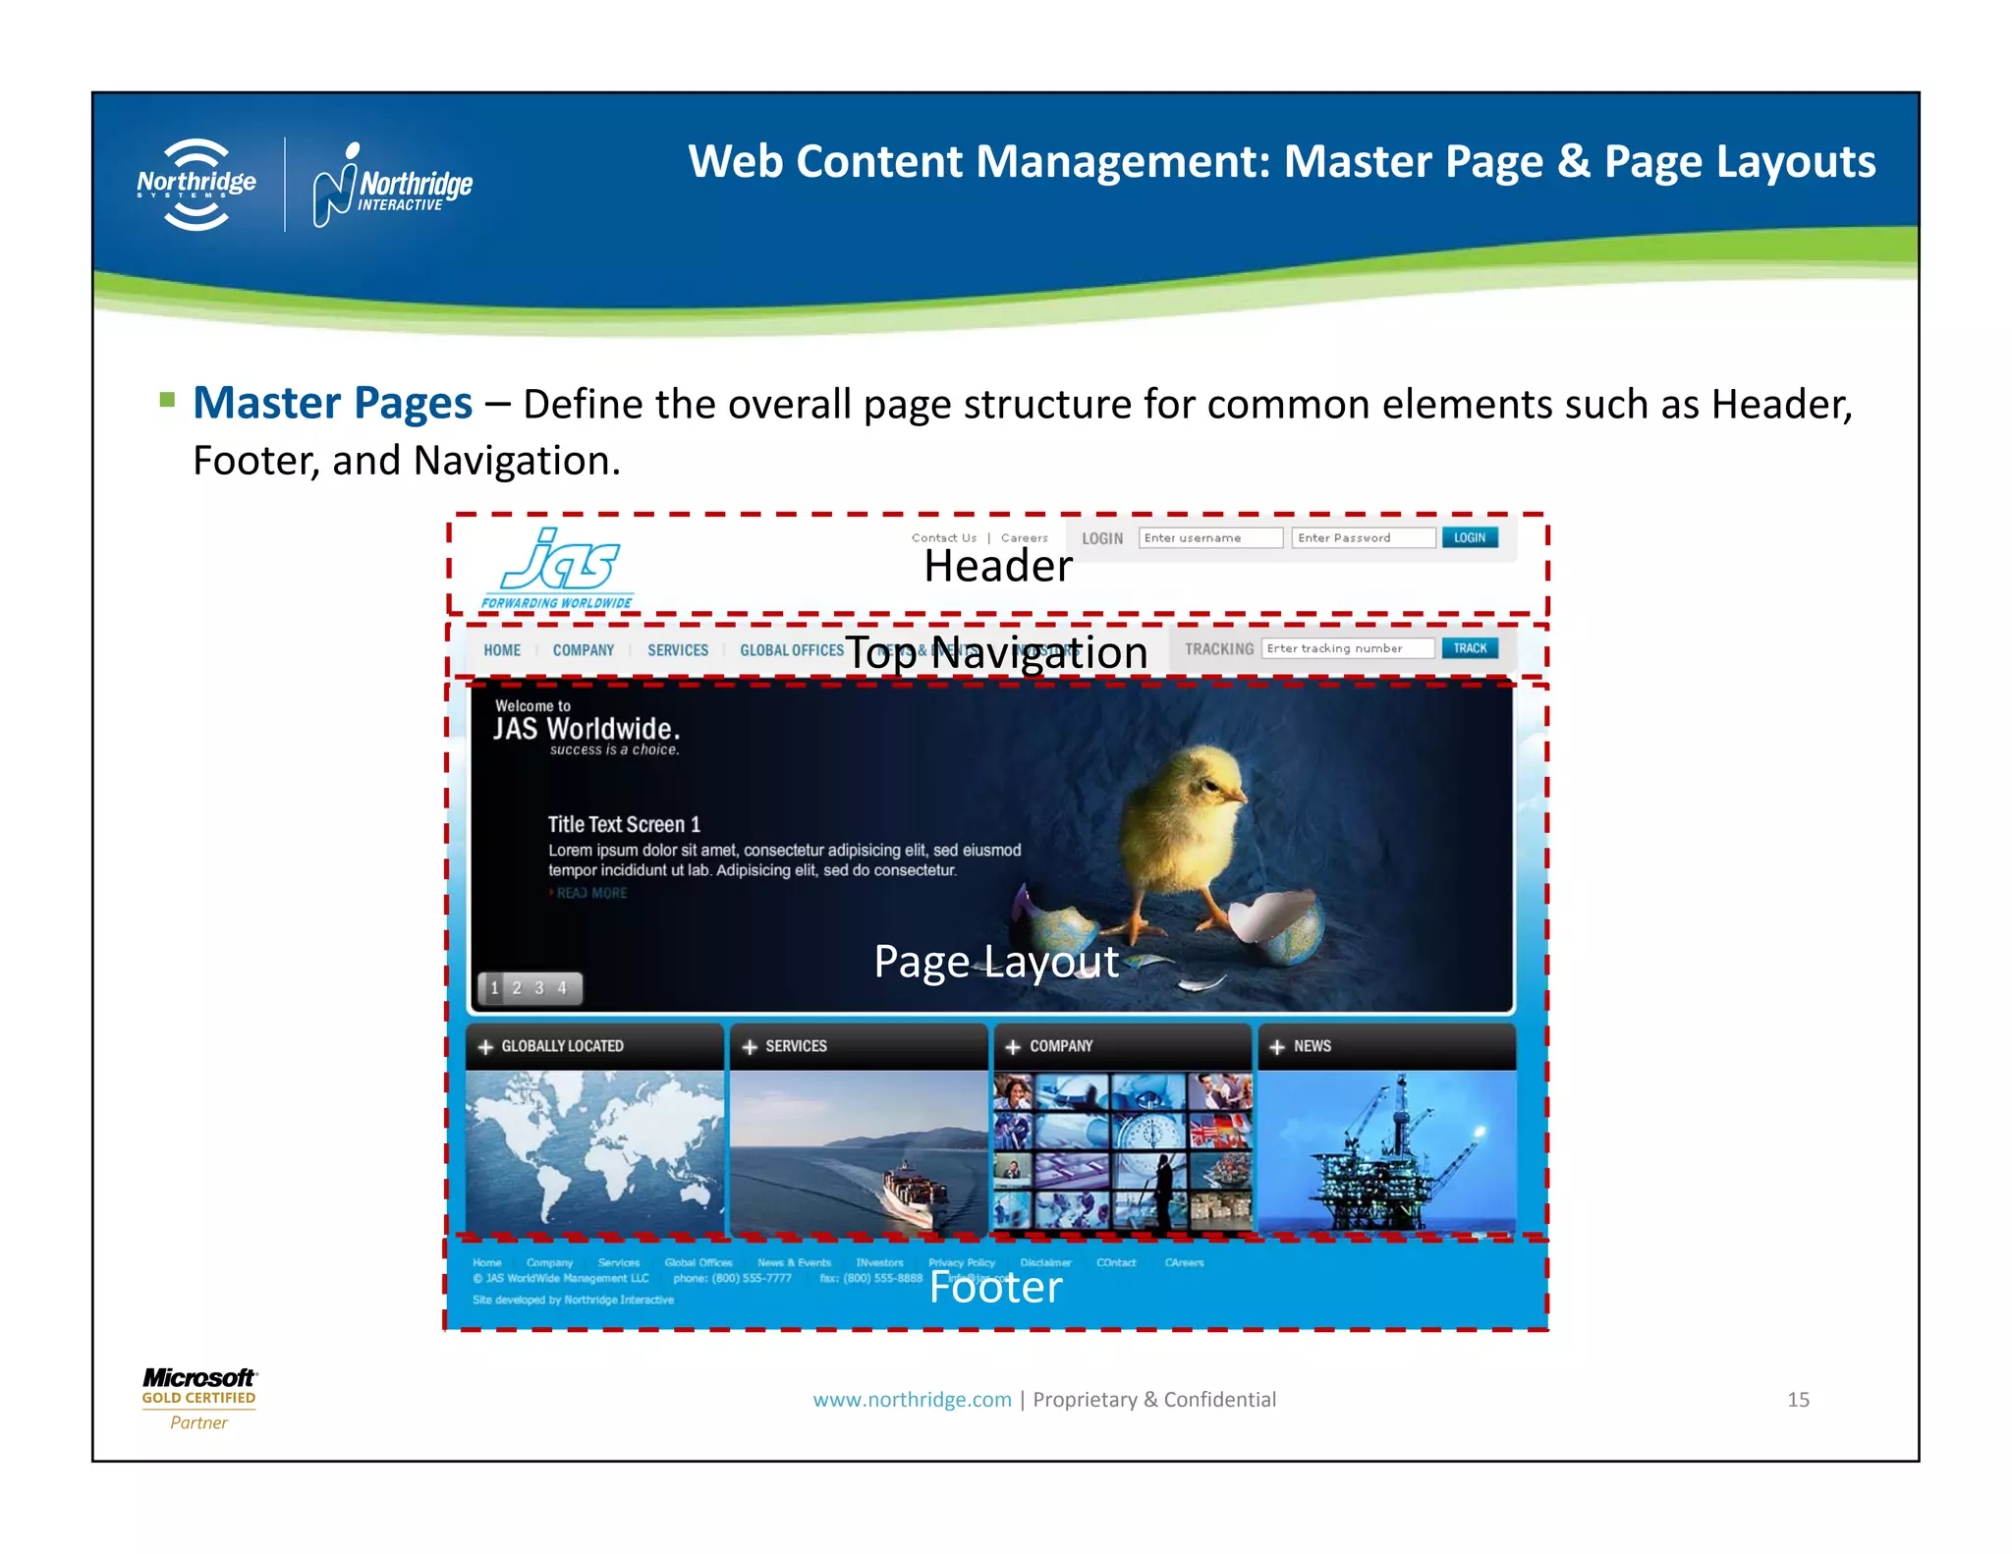Switch to banner slide 2
2012x1554 pixels.
coord(517,988)
